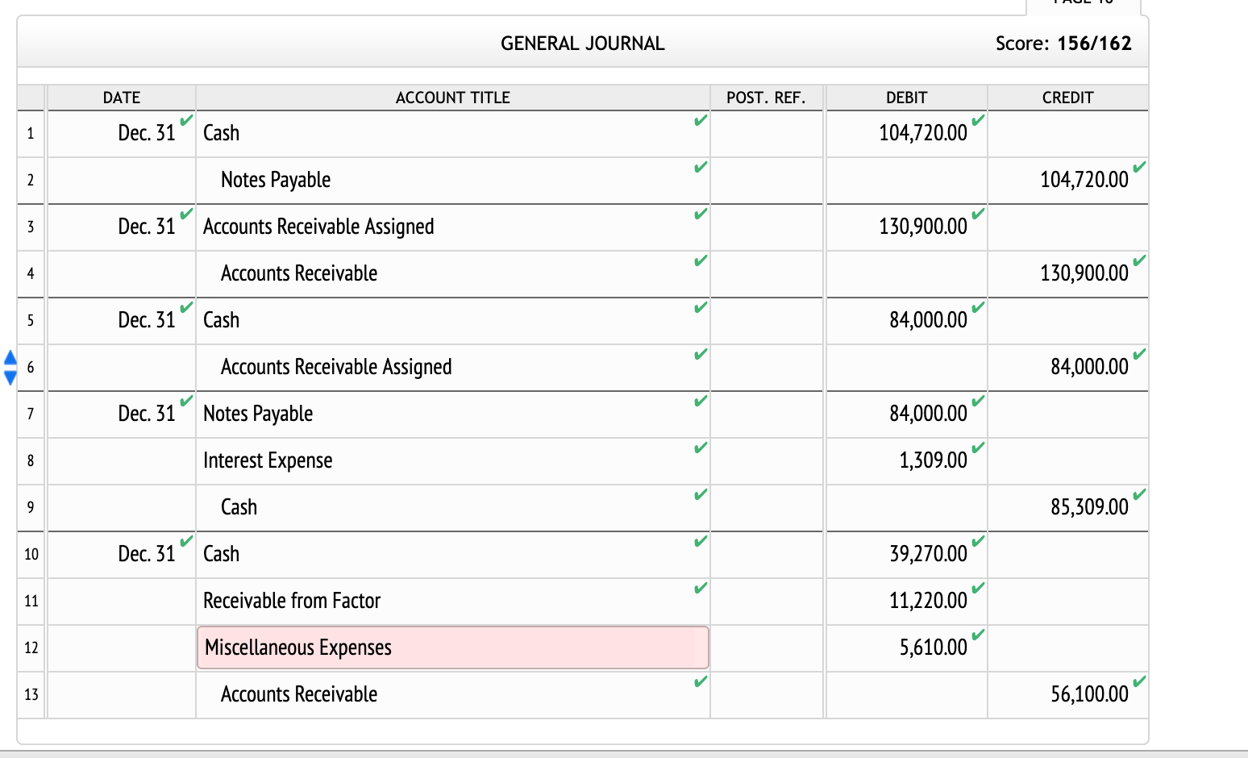Click Notes Payable in row 7
1248x758 pixels.
point(258,414)
